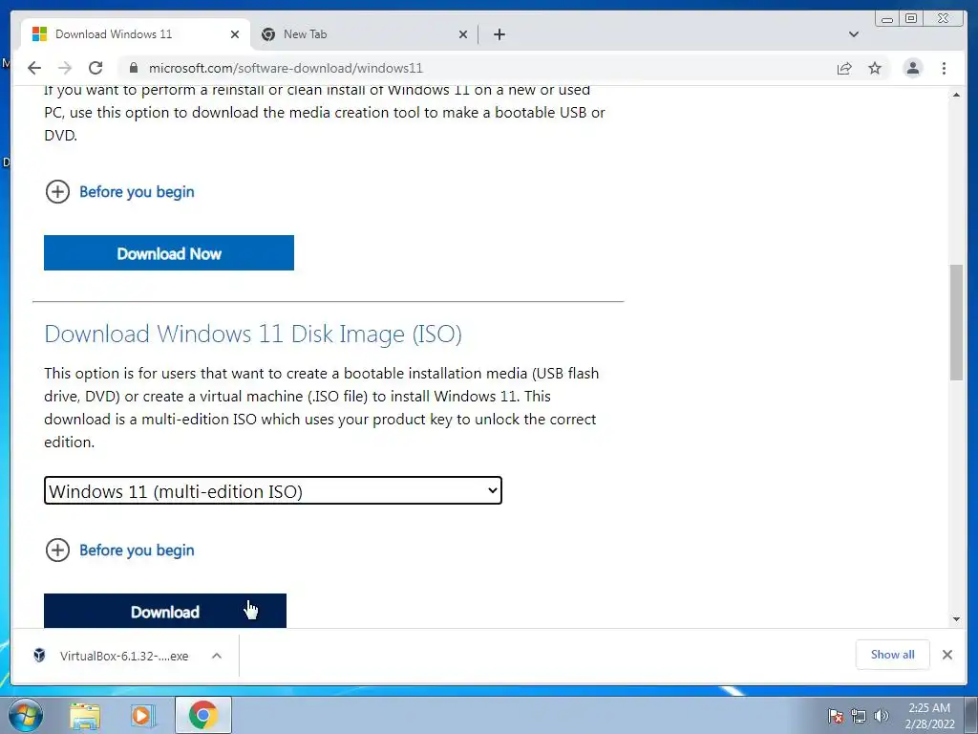Bookmark this page with the star icon
Image resolution: width=978 pixels, height=734 pixels.
pos(875,68)
